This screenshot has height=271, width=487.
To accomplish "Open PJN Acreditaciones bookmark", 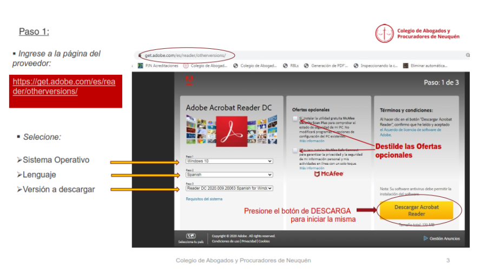I will coord(158,66).
